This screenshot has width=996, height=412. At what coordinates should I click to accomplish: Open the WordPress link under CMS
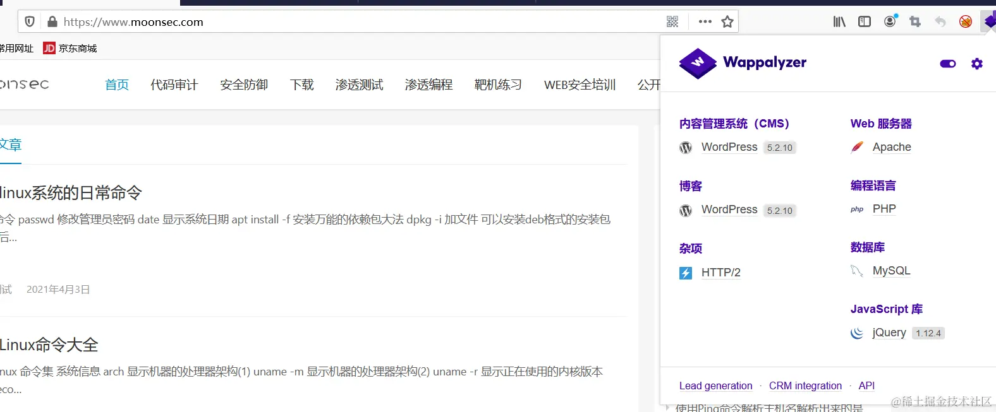tap(729, 147)
